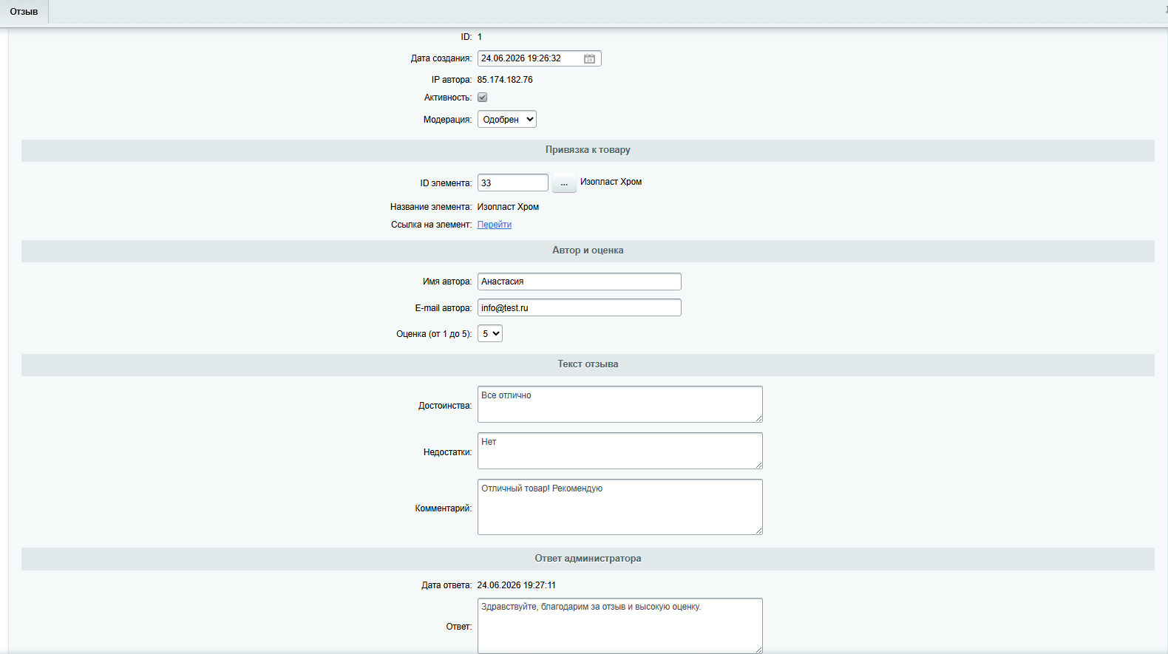Follow the Перейти link to the element
The width and height of the screenshot is (1168, 654).
(495, 225)
